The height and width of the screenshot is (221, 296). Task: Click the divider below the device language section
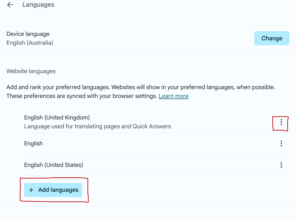148,52
